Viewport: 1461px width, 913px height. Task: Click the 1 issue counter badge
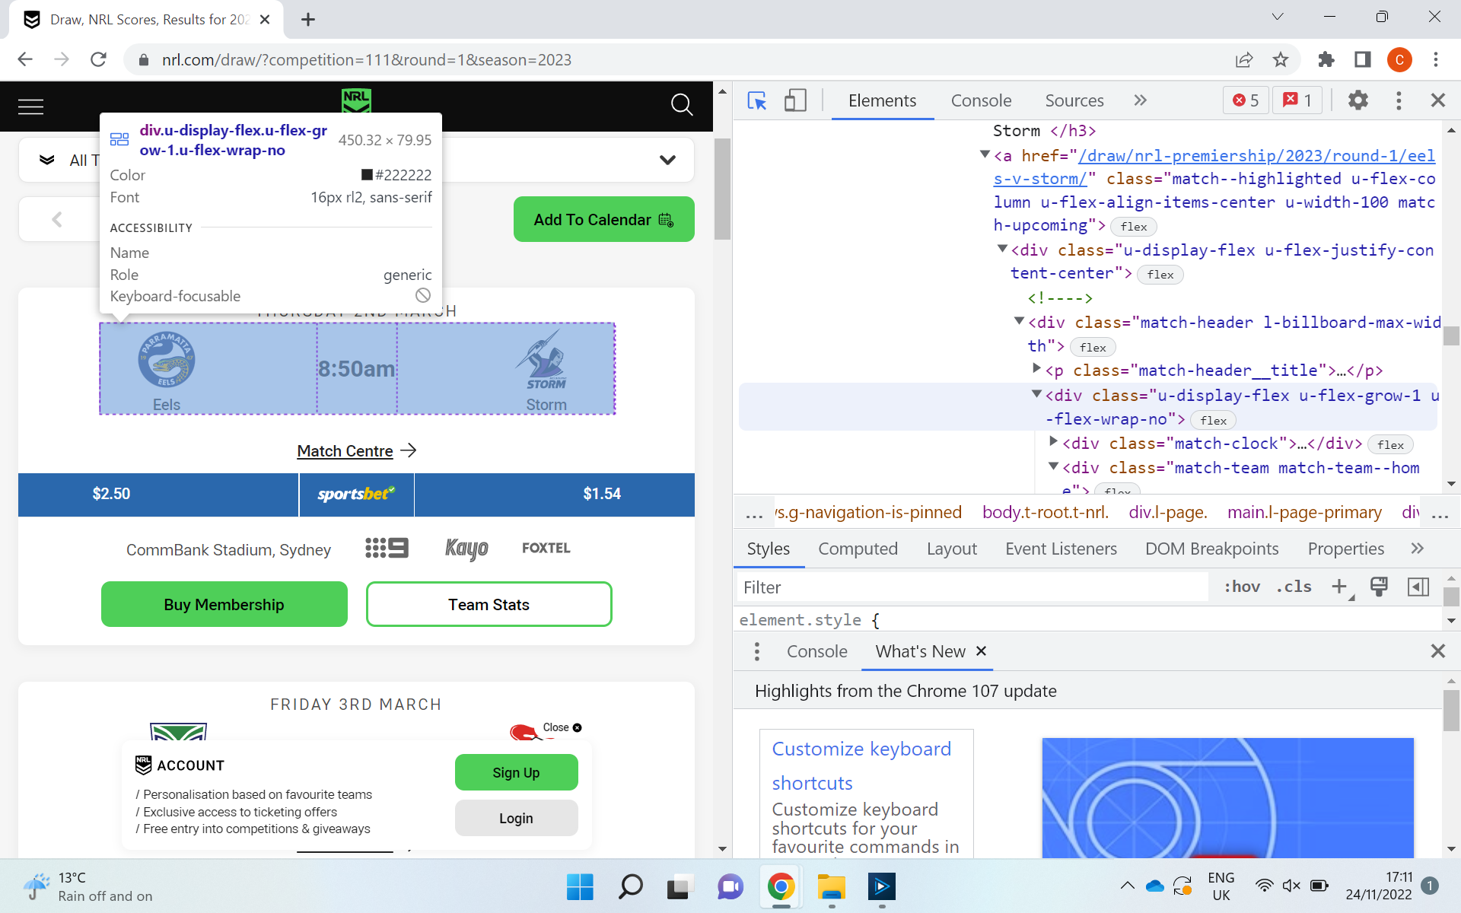(x=1298, y=100)
